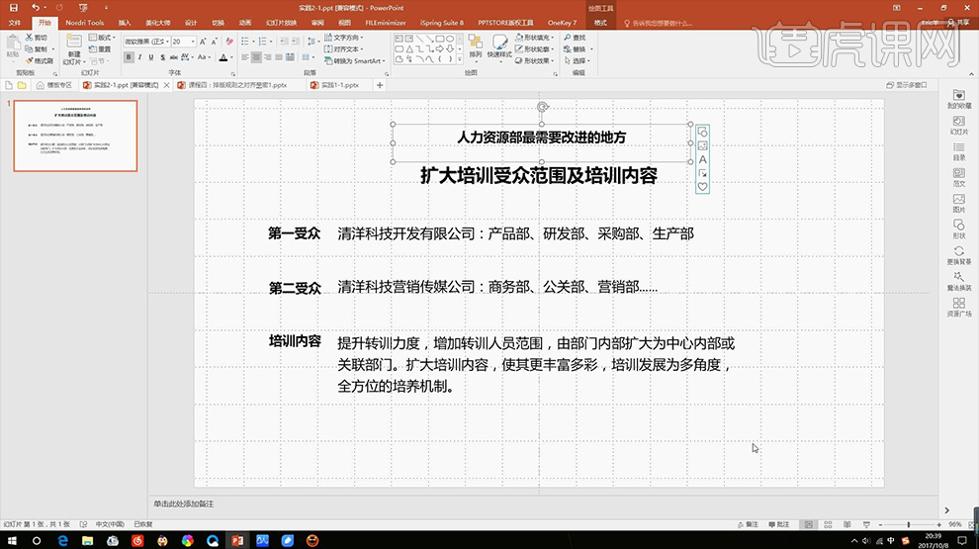Switch to the OneKey 7 ribbon tab

point(562,23)
